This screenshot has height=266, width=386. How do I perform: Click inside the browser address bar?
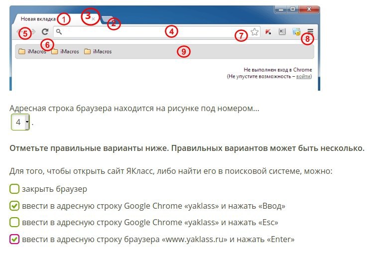click(156, 32)
